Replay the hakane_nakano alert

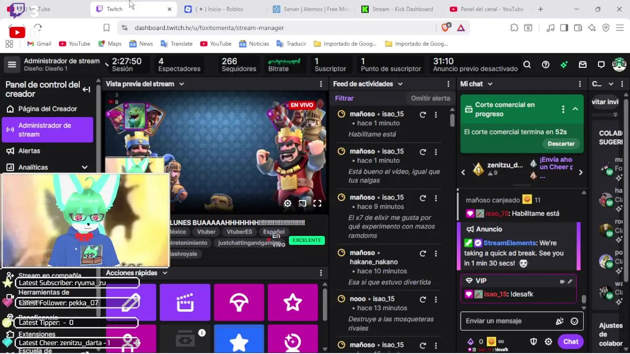click(x=423, y=254)
